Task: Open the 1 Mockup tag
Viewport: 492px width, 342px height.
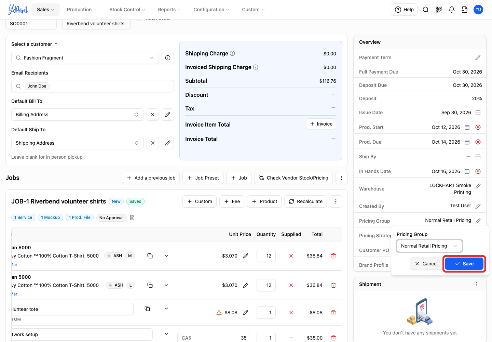Action: pos(51,218)
